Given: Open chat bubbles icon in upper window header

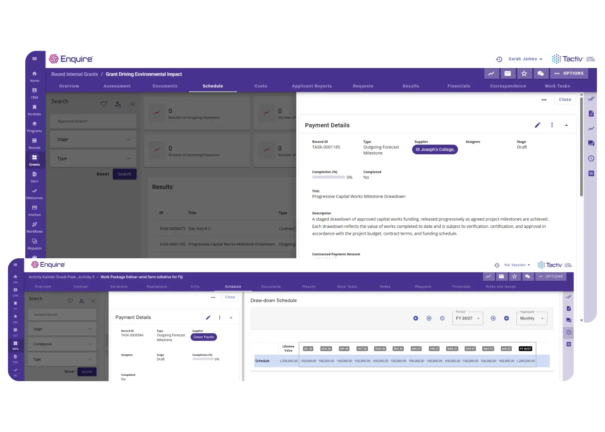Looking at the screenshot, I should (541, 74).
